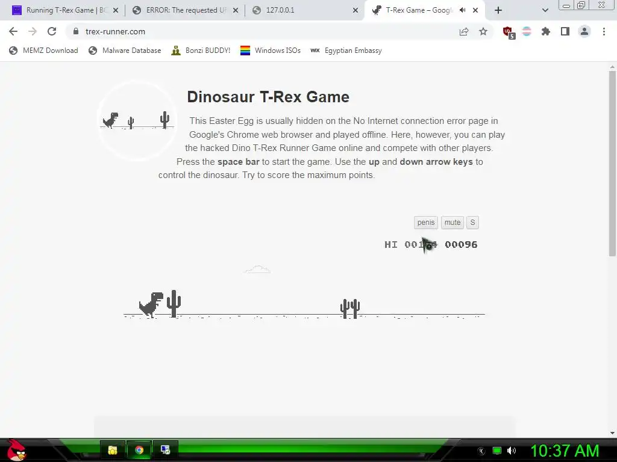Click the T-Rex logo thumbnail image
The height and width of the screenshot is (462, 617).
(137, 120)
